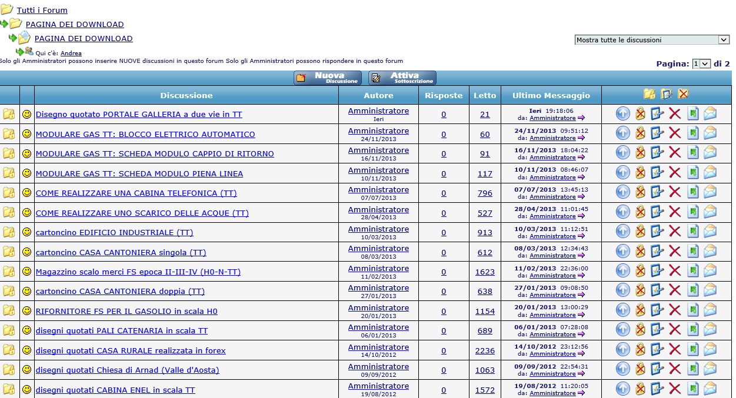Open the Tutti i Forum link
The height and width of the screenshot is (398, 736).
(42, 11)
